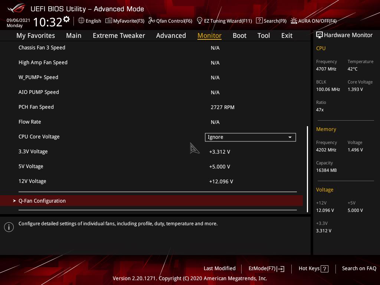Click Last Modified button
The height and width of the screenshot is (285, 380).
(220, 268)
